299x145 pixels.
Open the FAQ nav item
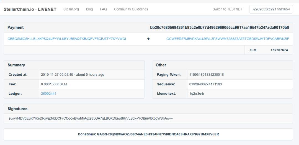click(x=103, y=9)
